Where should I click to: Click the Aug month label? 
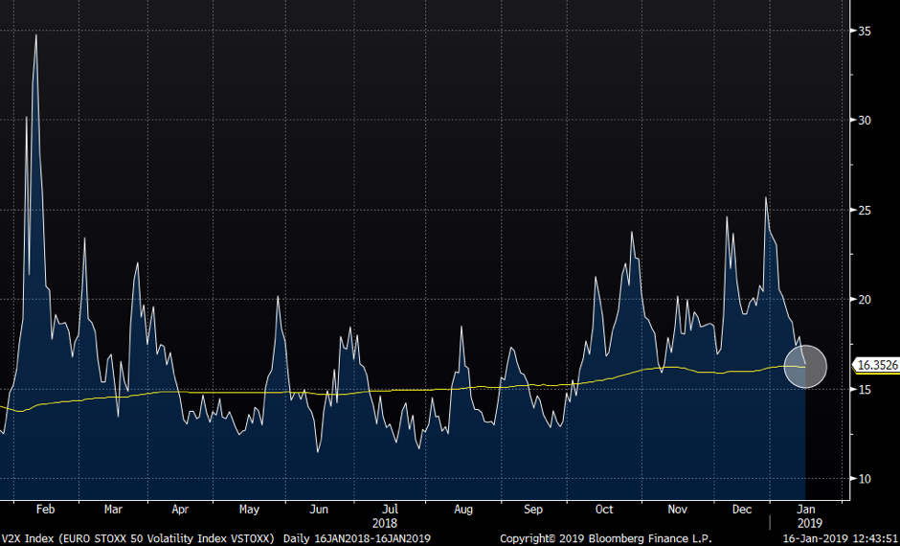coord(462,510)
